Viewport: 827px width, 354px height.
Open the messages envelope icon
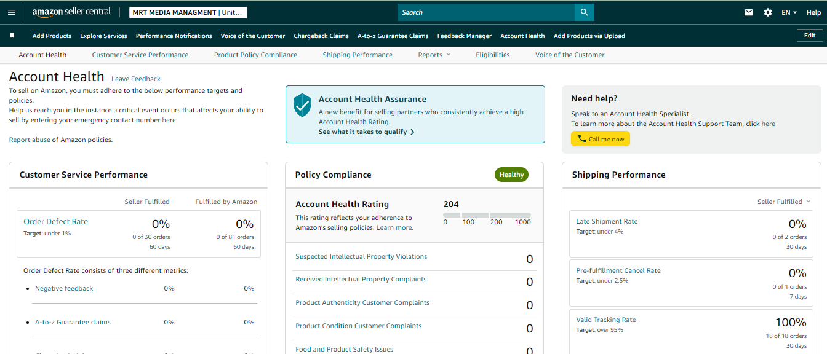[749, 12]
